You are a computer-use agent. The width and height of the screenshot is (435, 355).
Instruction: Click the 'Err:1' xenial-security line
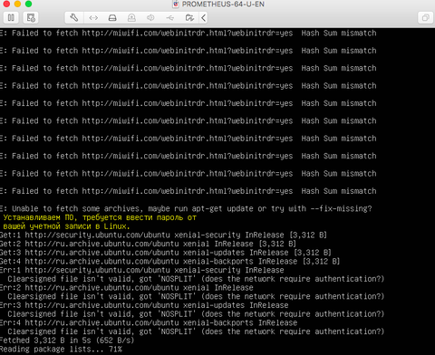click(x=142, y=270)
